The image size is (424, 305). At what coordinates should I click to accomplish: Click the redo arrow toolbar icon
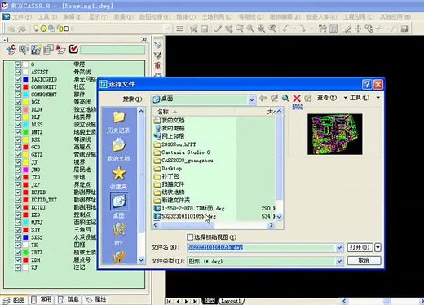click(303, 29)
